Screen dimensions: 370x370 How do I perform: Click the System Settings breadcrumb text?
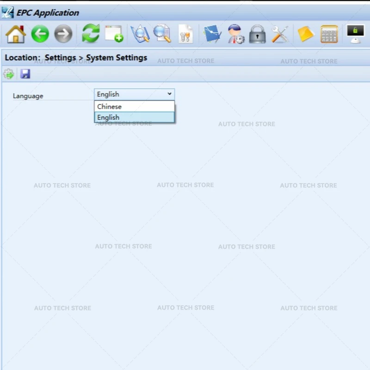[117, 57]
